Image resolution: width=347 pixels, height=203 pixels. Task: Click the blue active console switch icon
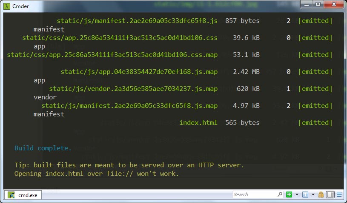pyautogui.click(x=305, y=195)
